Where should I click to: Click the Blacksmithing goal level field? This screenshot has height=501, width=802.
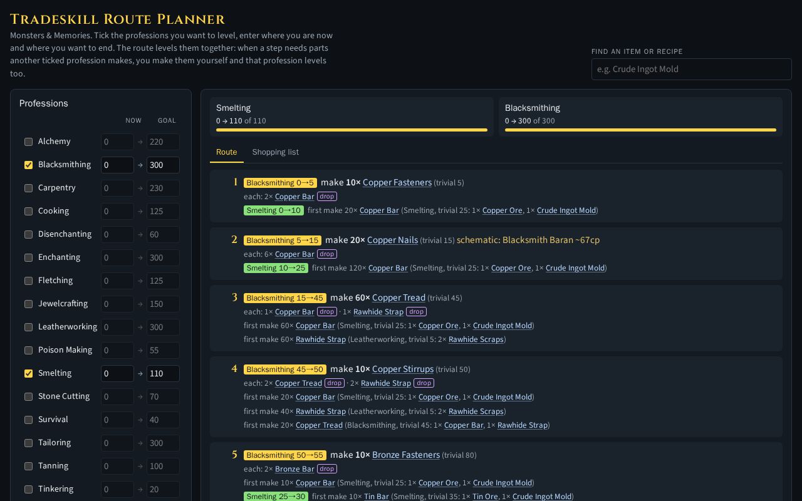coord(163,165)
